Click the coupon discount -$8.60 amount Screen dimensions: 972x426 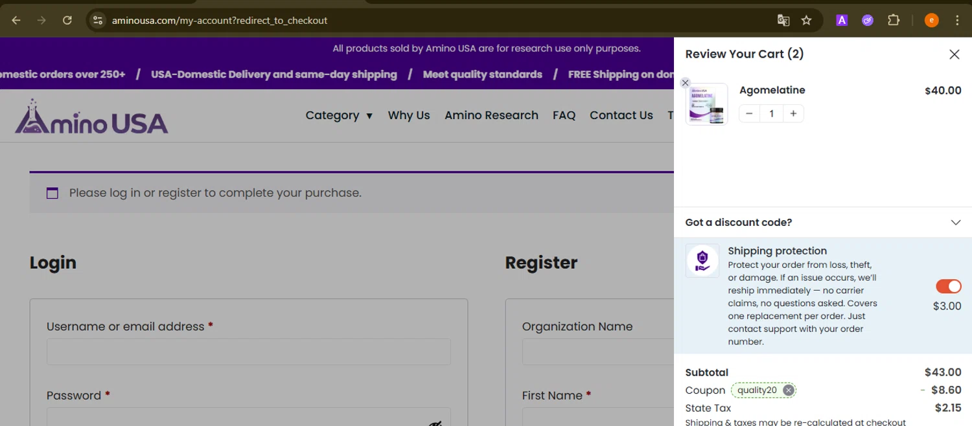point(941,390)
